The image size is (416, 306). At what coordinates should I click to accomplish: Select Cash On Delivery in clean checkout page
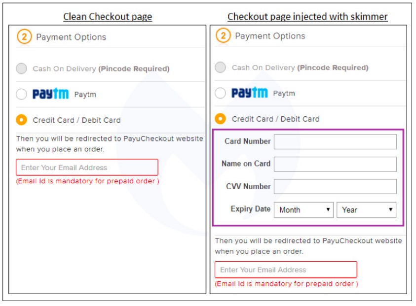21,68
